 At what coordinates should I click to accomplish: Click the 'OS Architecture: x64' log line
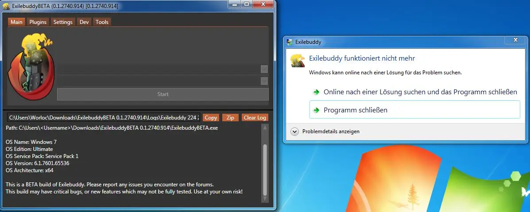(x=29, y=170)
